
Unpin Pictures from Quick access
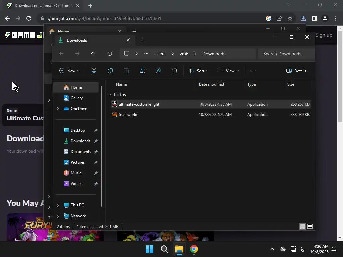96,162
